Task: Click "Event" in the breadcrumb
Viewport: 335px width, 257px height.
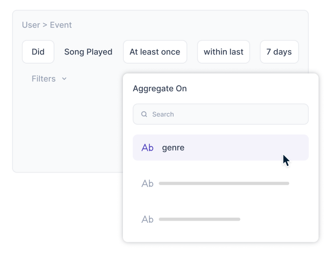Action: [61, 25]
